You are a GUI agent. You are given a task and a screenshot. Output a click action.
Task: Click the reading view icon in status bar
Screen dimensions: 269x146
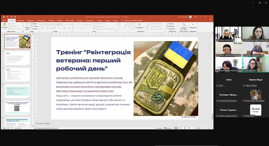[185, 128]
